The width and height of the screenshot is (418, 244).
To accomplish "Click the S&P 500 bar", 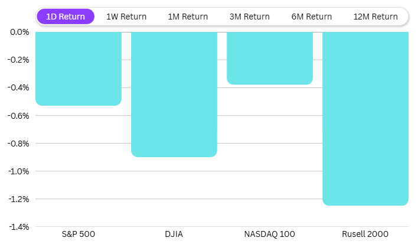I will click(x=79, y=69).
